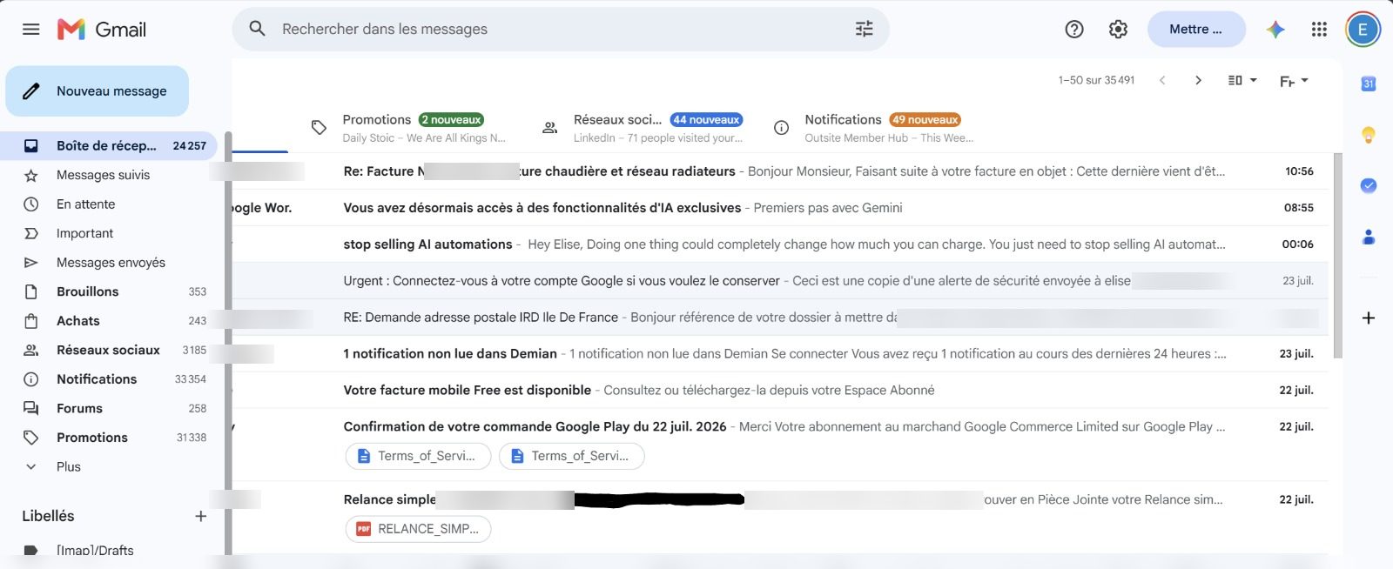Click Nouveau message compose button
Viewport: 1393px width, 569px height.
point(97,90)
